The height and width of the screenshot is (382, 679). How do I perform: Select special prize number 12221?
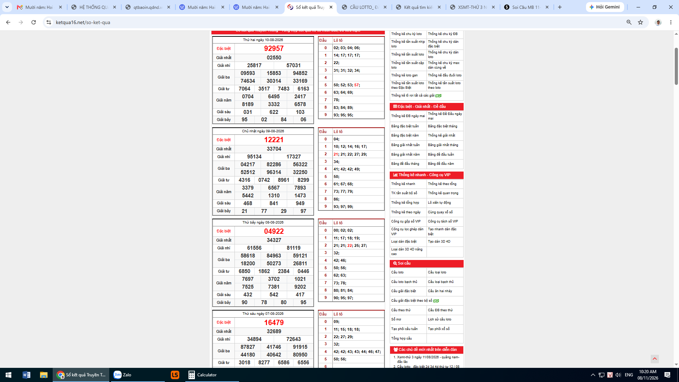point(274,140)
